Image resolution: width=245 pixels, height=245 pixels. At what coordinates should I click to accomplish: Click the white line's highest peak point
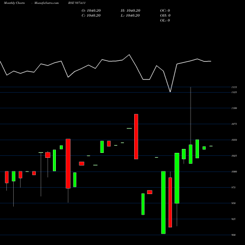pos(129,55)
